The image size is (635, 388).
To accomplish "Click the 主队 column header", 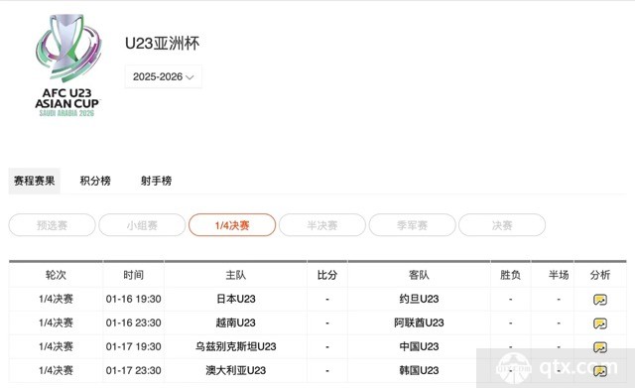I will tap(236, 275).
